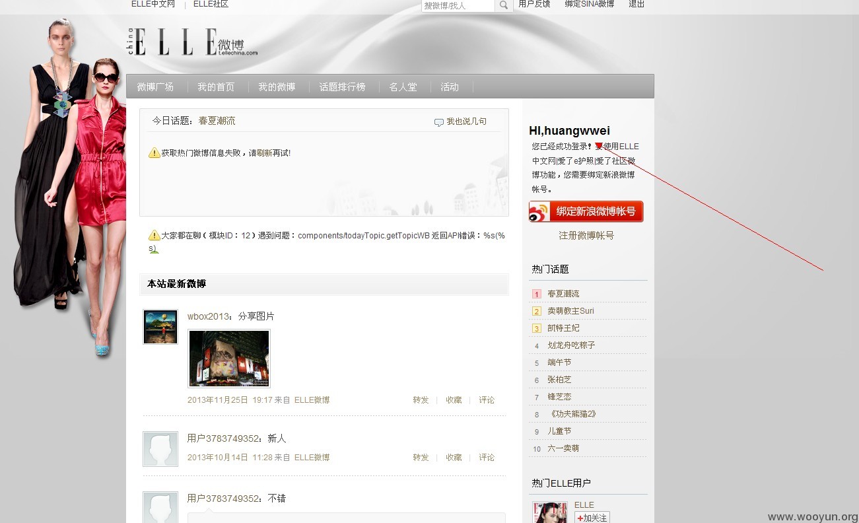Click the default avatar of the 不错 post
This screenshot has height=523, width=859.
tap(160, 507)
